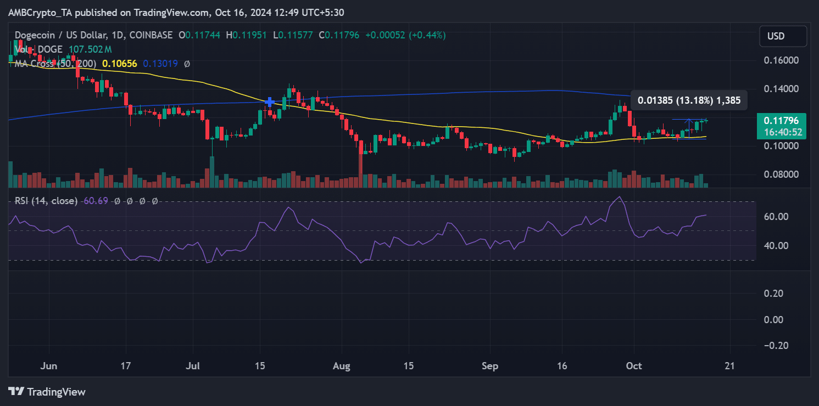
Task: Click the measurement tooltip 0.01385 (13.18%)
Action: [x=689, y=100]
